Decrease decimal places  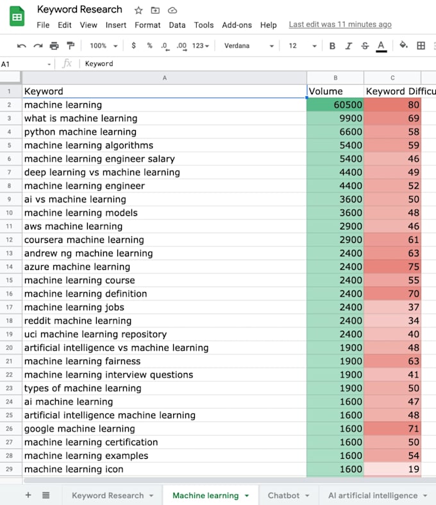[165, 46]
